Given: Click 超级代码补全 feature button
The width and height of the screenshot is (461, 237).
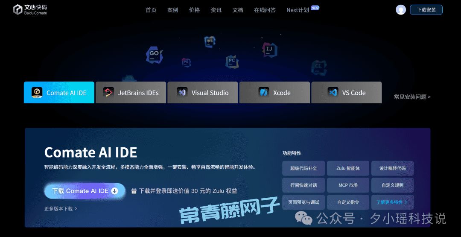Looking at the screenshot, I should click(303, 169).
